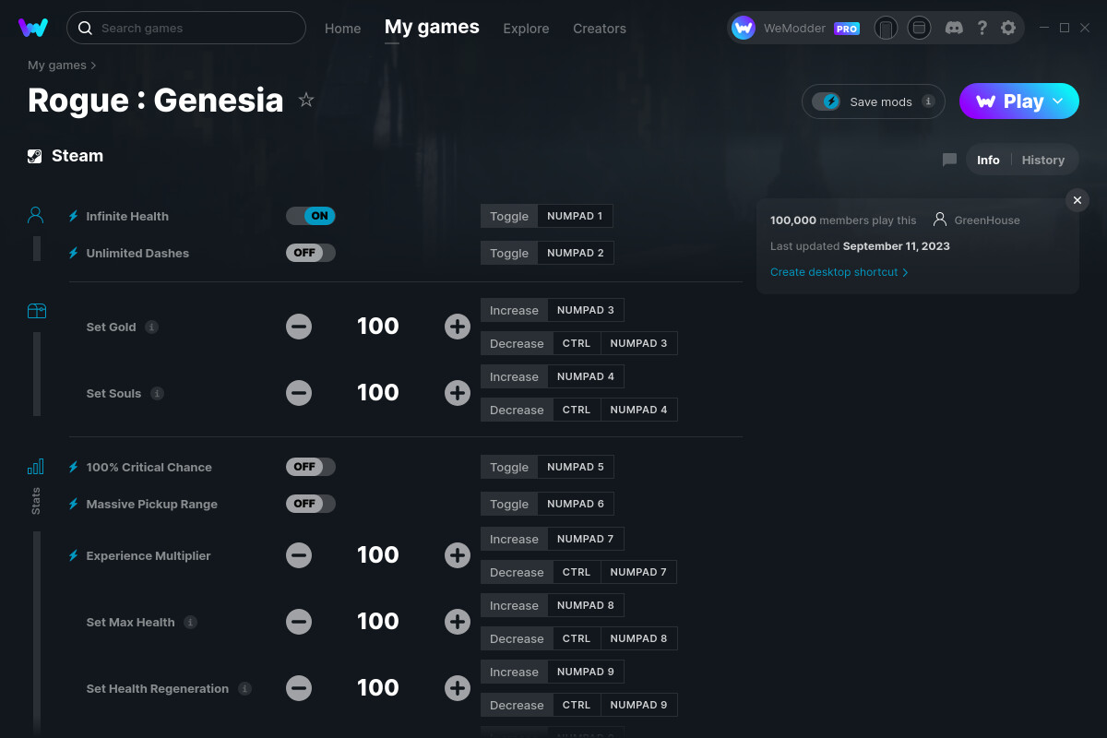
Task: Open the Explore page from the navigation
Action: 526,29
